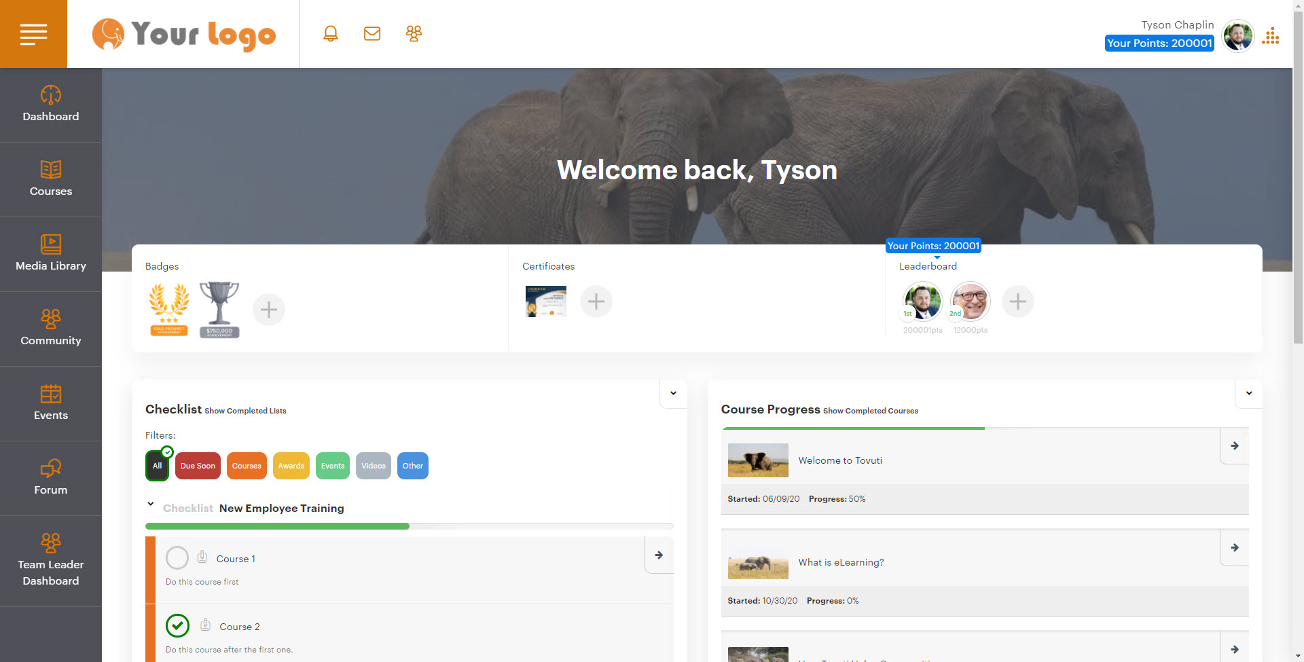Click the 200001pts leaderboard score
The image size is (1304, 662).
pyautogui.click(x=922, y=330)
